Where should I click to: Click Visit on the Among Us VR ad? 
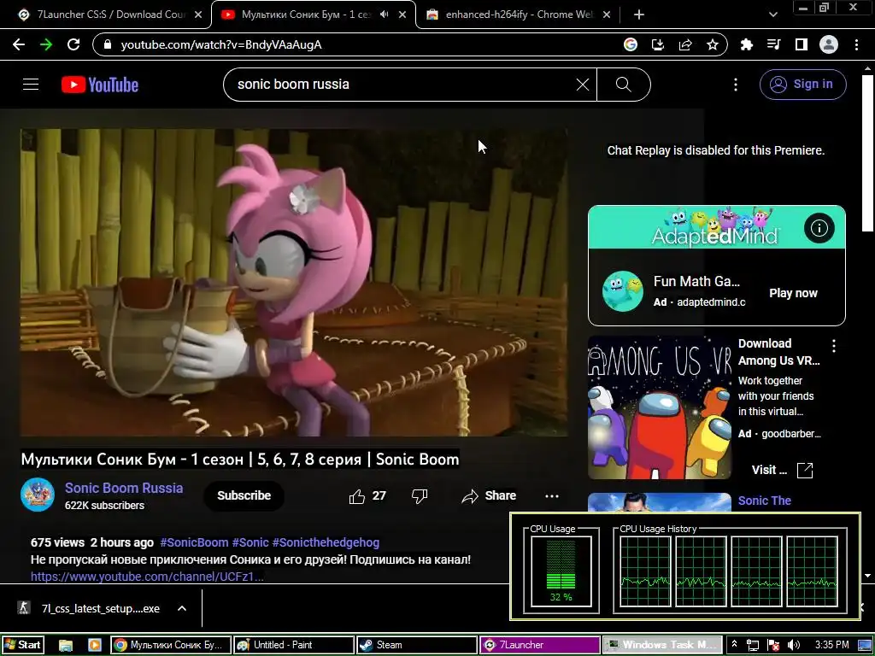tap(781, 470)
